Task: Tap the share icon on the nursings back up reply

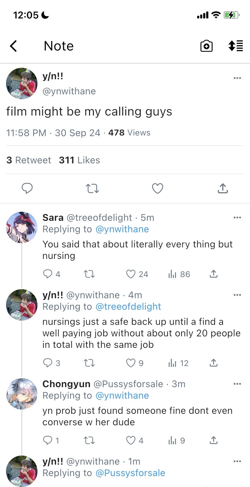Action: pyautogui.click(x=213, y=363)
